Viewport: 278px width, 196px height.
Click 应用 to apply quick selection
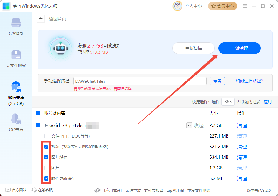click(267, 102)
